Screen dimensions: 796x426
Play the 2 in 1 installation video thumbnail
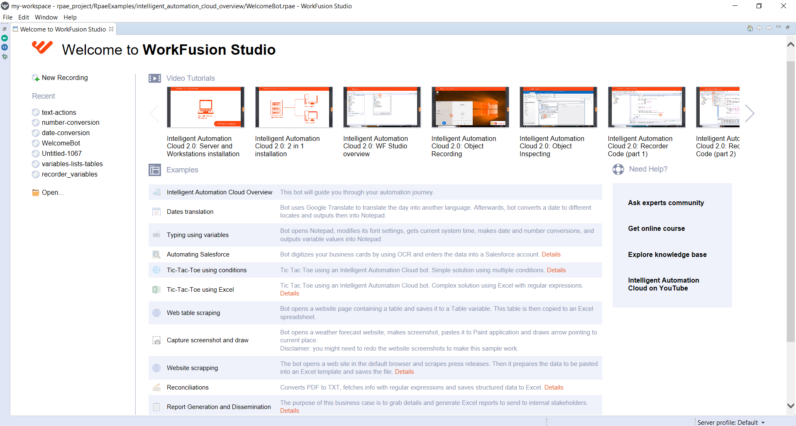pyautogui.click(x=294, y=107)
